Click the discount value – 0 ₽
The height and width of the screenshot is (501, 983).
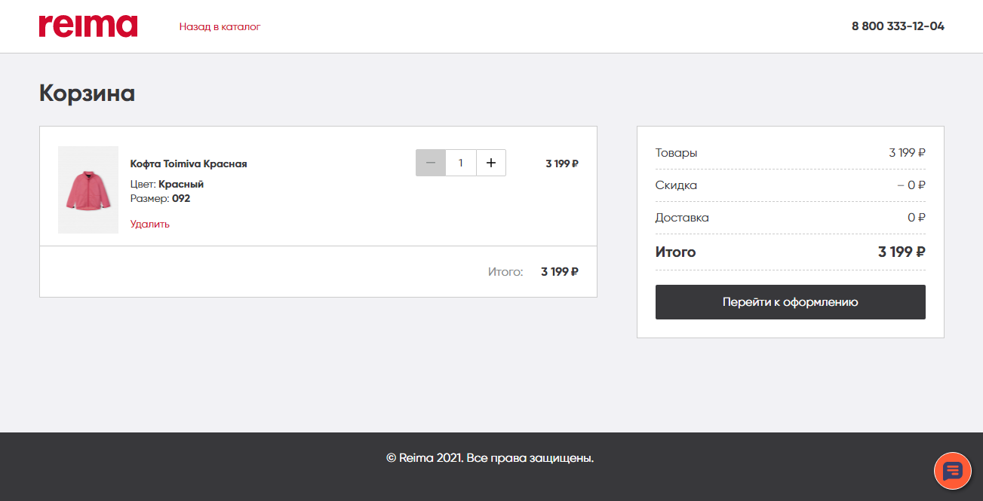tap(911, 185)
